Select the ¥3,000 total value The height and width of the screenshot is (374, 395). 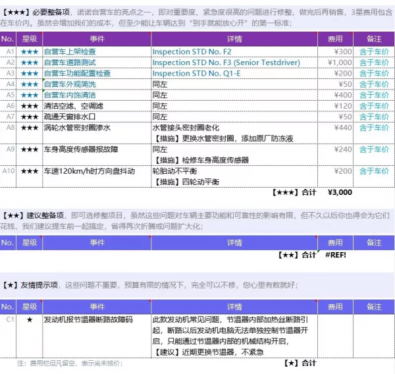tap(340, 192)
